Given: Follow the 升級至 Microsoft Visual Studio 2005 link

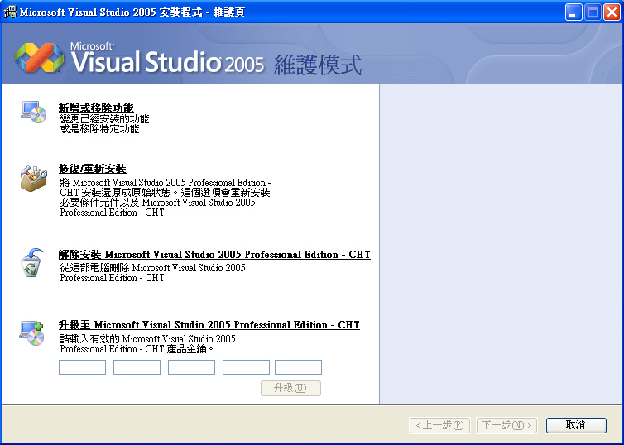Looking at the screenshot, I should [209, 325].
